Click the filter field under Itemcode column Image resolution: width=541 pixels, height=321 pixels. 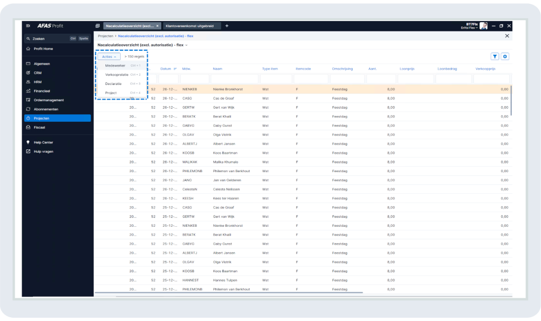pos(311,79)
